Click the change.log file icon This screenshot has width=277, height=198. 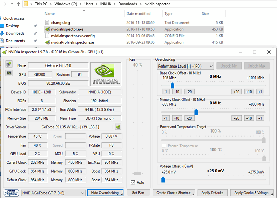(x=47, y=23)
